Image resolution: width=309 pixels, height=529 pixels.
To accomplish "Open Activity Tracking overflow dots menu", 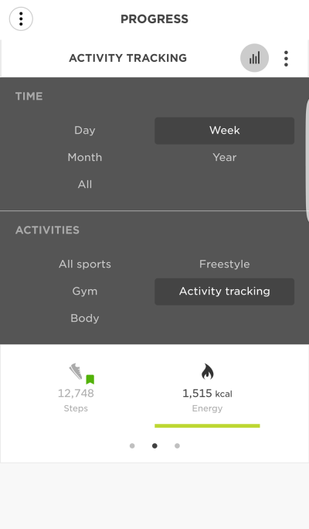I will point(286,59).
